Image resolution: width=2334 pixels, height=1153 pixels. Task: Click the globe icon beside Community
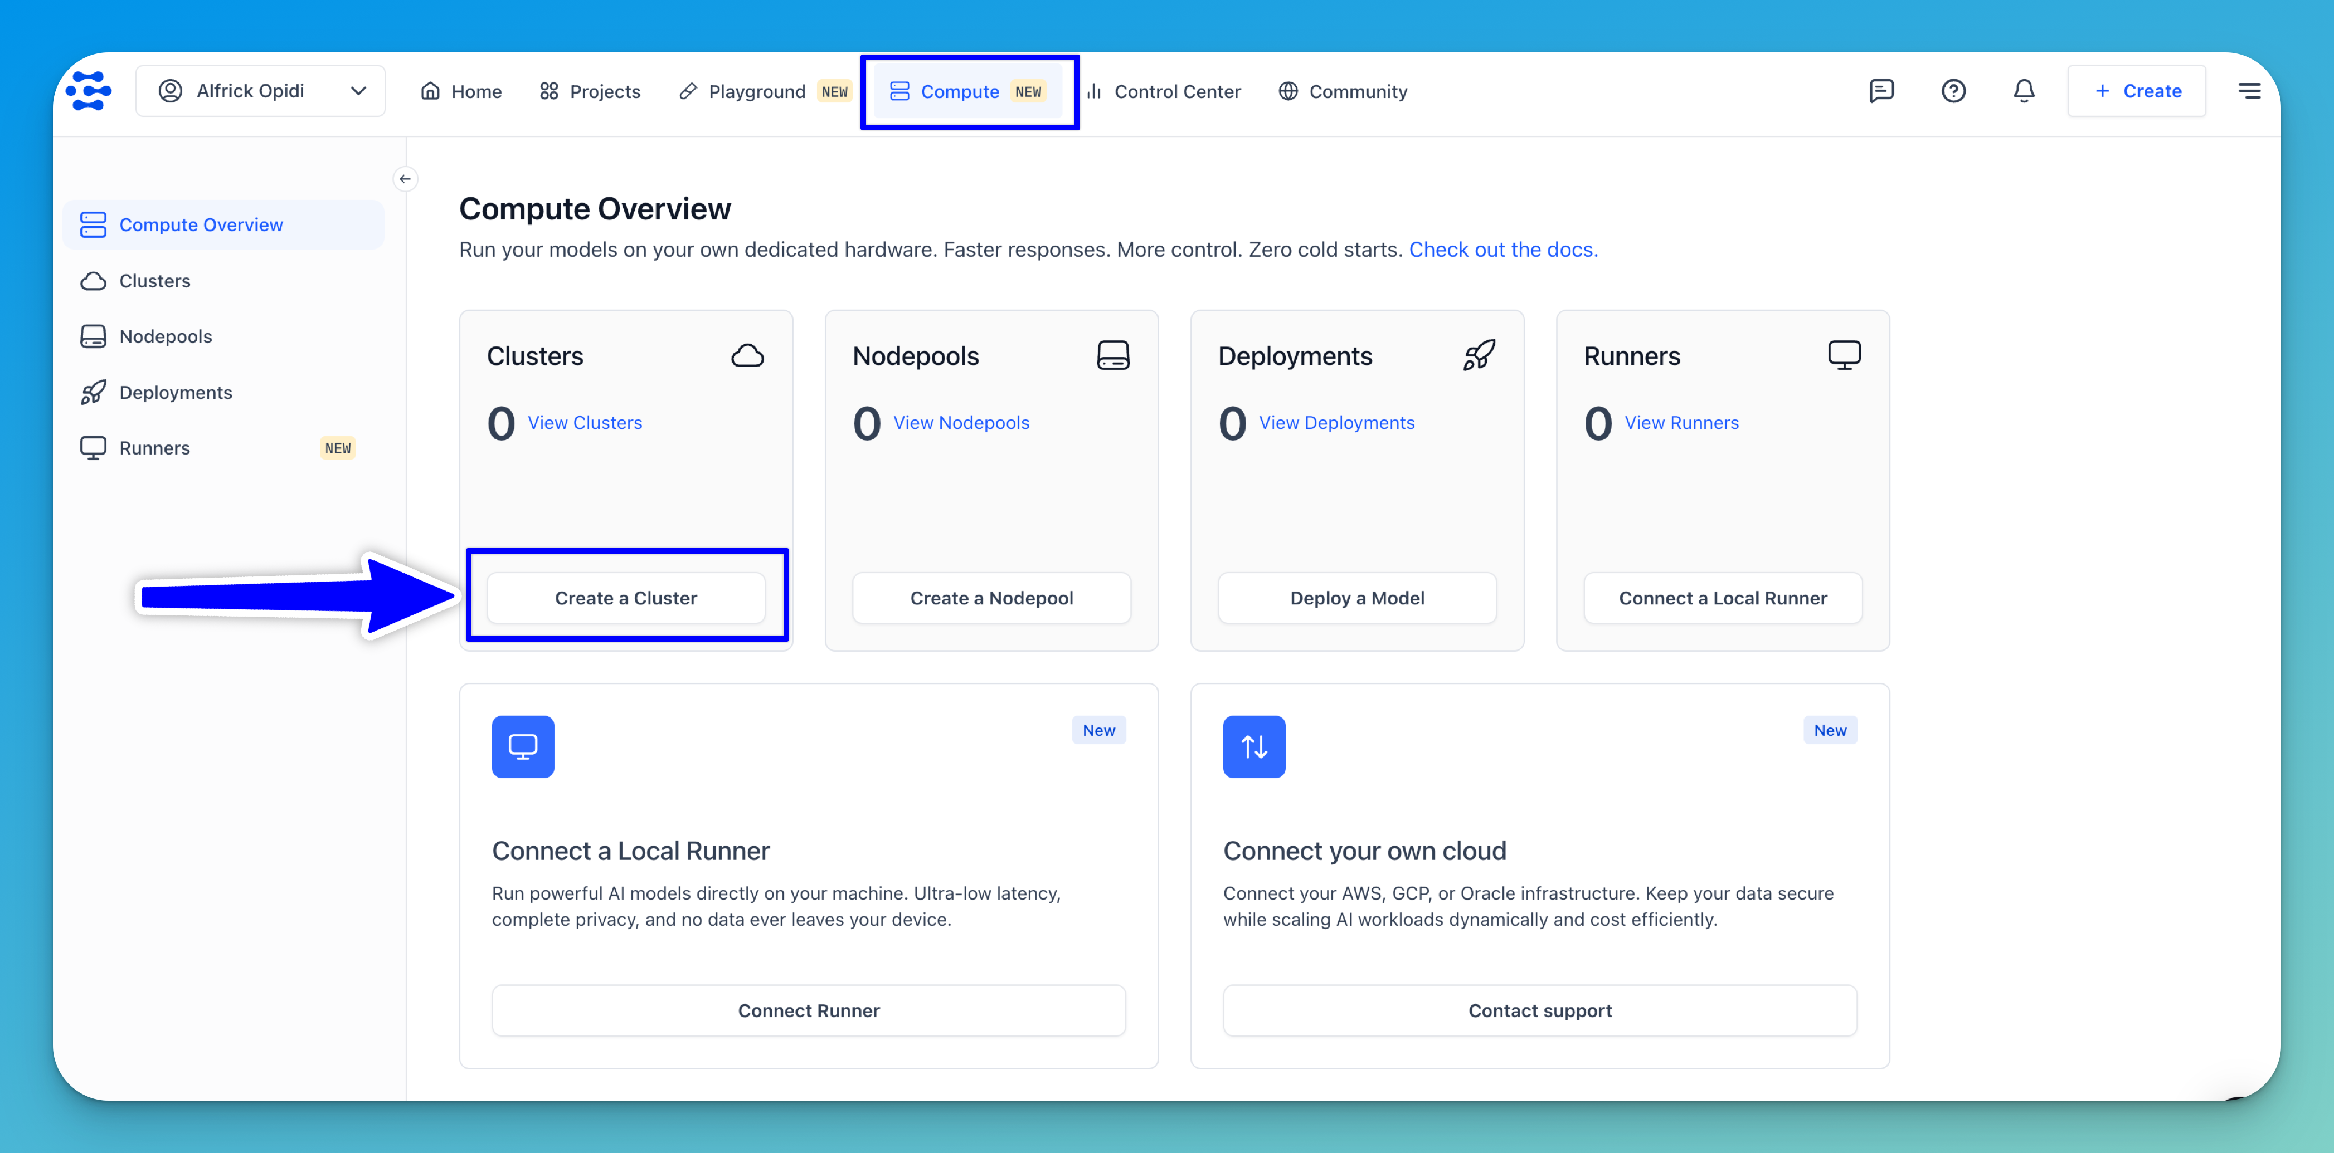(x=1288, y=91)
